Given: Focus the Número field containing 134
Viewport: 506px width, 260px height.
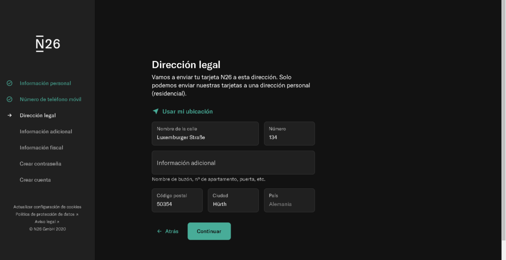Looking at the screenshot, I should (289, 134).
